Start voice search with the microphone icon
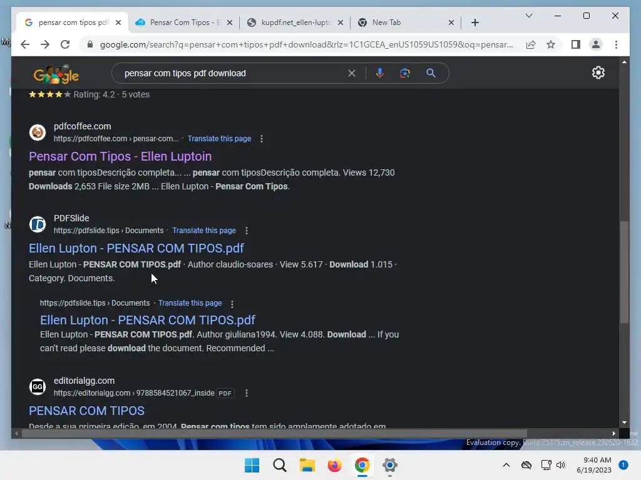 [380, 73]
